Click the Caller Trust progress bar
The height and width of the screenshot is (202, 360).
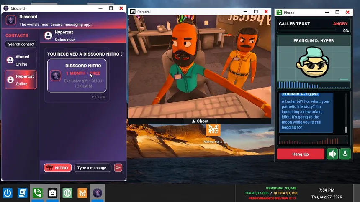click(x=307, y=30)
